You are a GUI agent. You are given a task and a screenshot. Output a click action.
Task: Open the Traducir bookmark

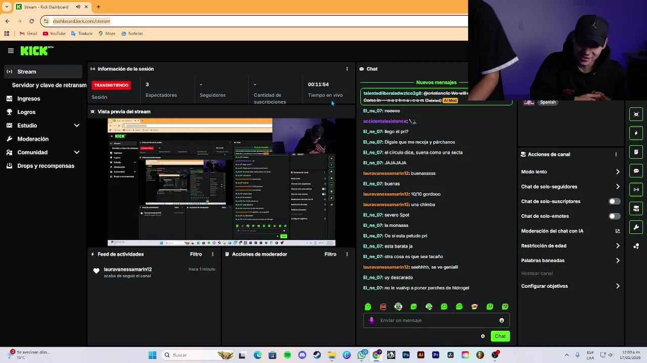(82, 34)
